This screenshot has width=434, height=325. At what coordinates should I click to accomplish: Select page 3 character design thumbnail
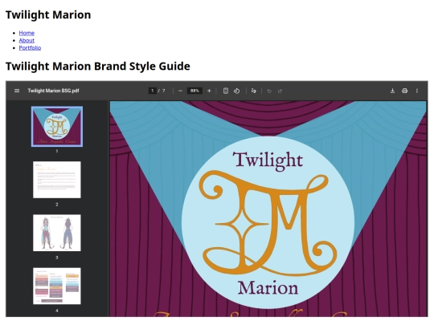pos(57,233)
